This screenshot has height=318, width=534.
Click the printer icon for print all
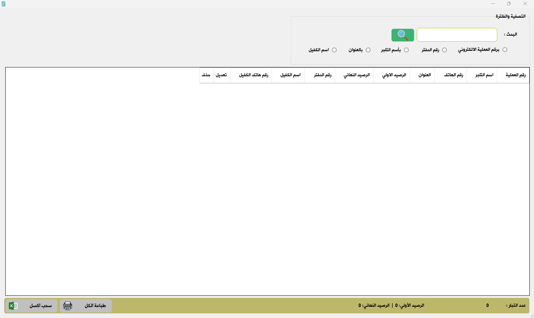pyautogui.click(x=67, y=306)
